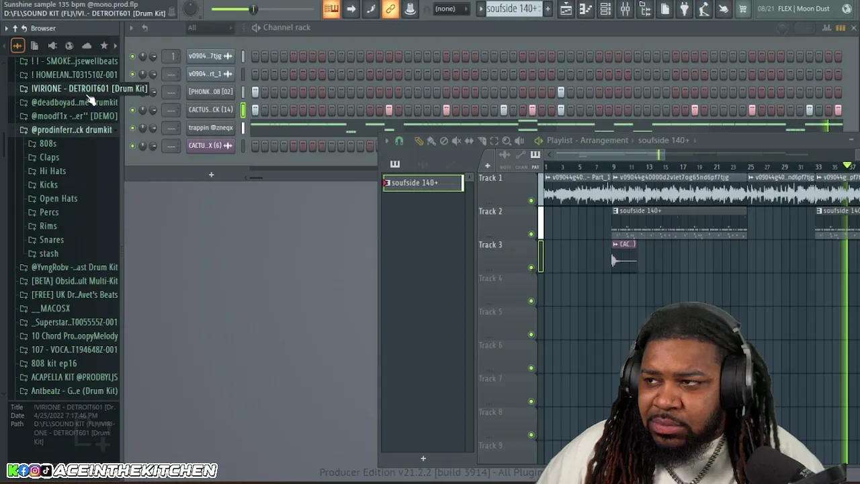Screen dimensions: 860x484
Task: Click the Playlist timeline at bar 17
Action: [683, 167]
